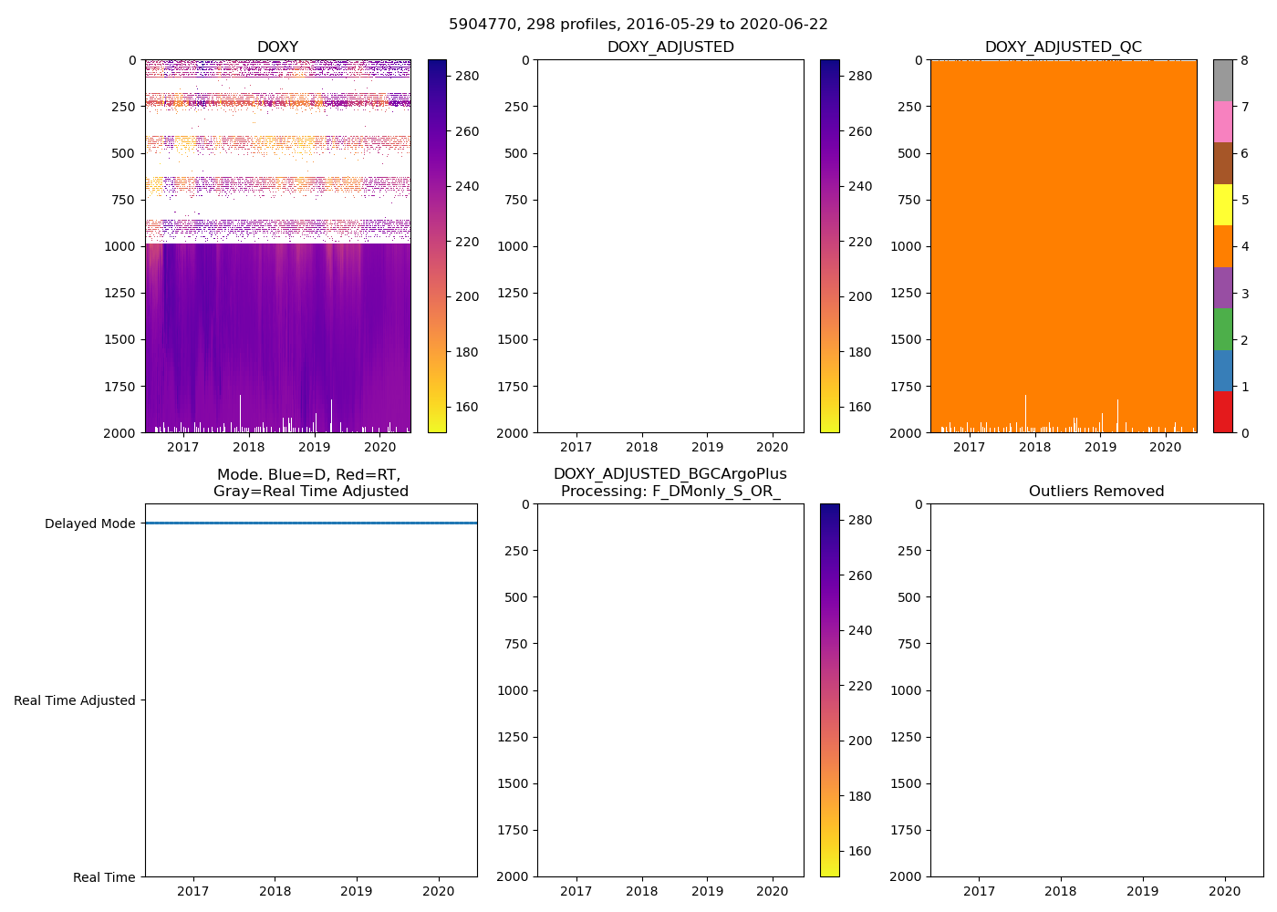1277x912 pixels.
Task: Click the green segment of the QC colorbar
Action: pos(1222,329)
